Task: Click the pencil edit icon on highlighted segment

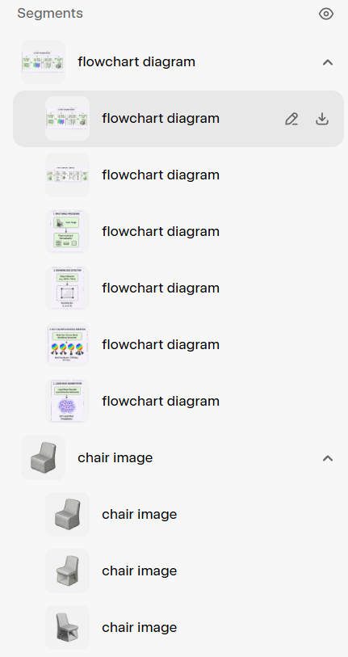Action: 291,119
